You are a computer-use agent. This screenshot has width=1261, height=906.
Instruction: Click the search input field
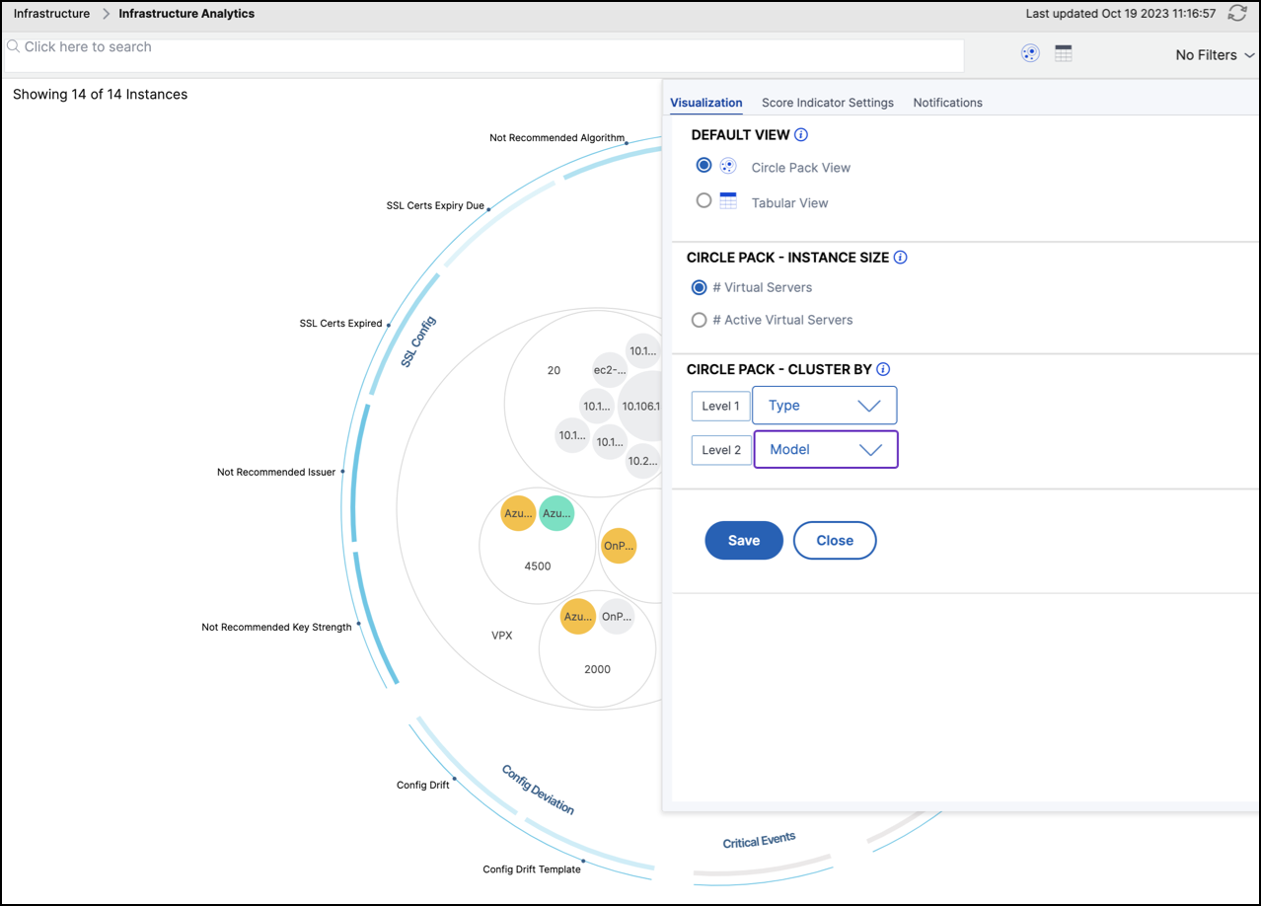[x=483, y=54]
